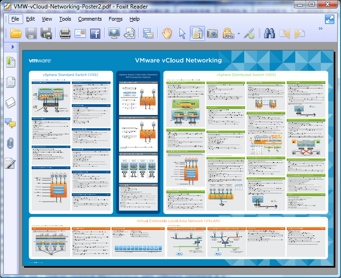Click the vSphere Distributed Switch (VDS) heading

click(x=246, y=74)
